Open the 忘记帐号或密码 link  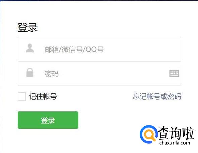(157, 97)
